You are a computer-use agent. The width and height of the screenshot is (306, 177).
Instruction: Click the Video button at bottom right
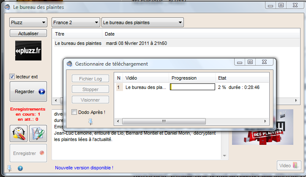click(289, 166)
